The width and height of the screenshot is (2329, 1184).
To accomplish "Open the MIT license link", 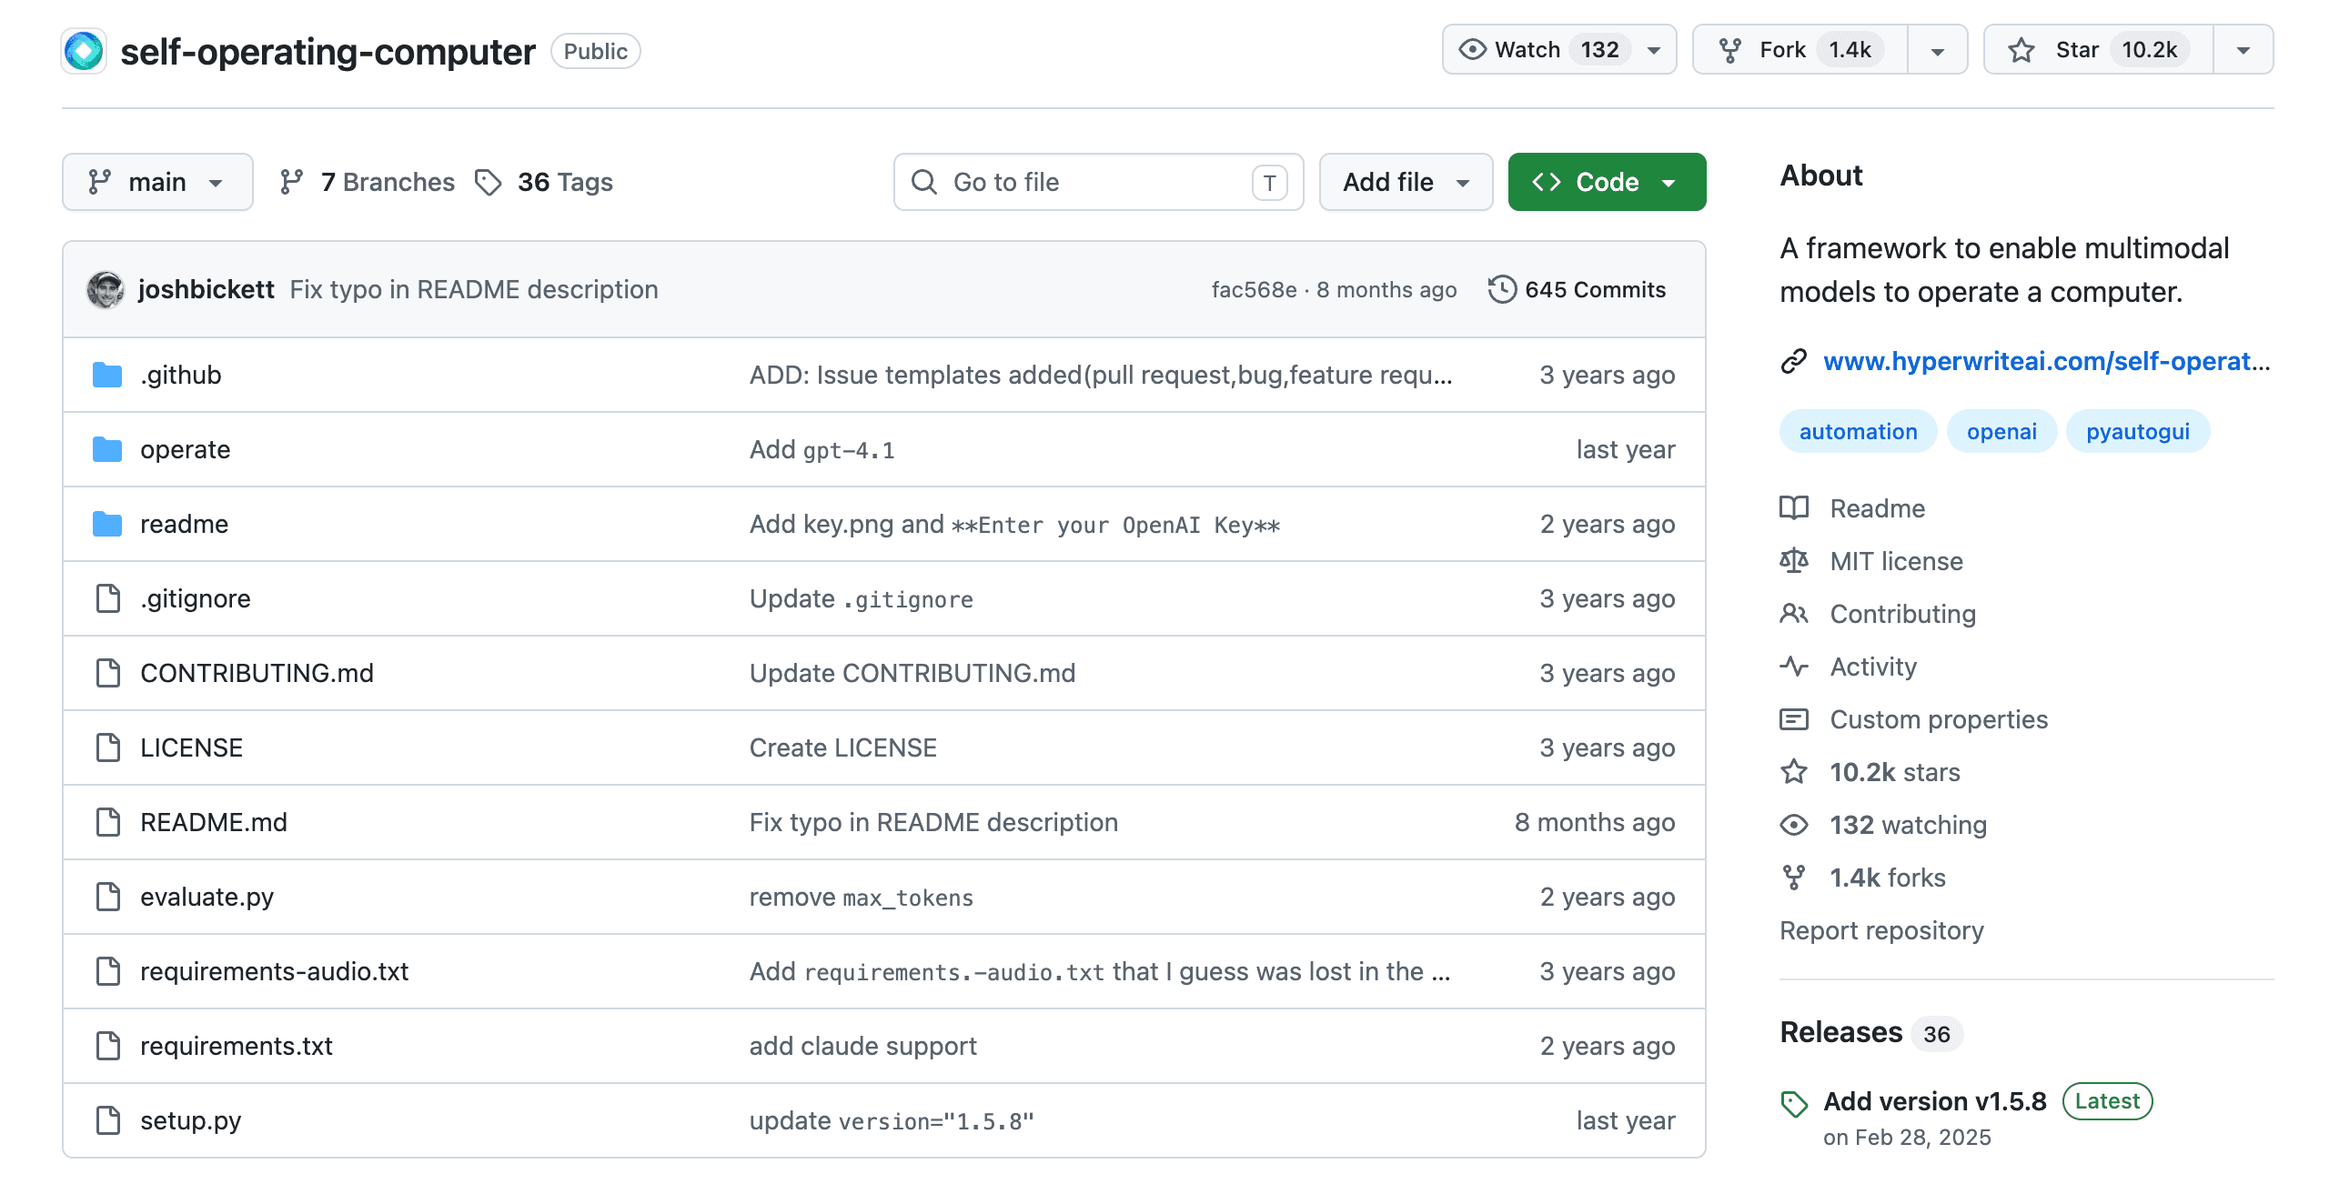I will click(x=1897, y=561).
